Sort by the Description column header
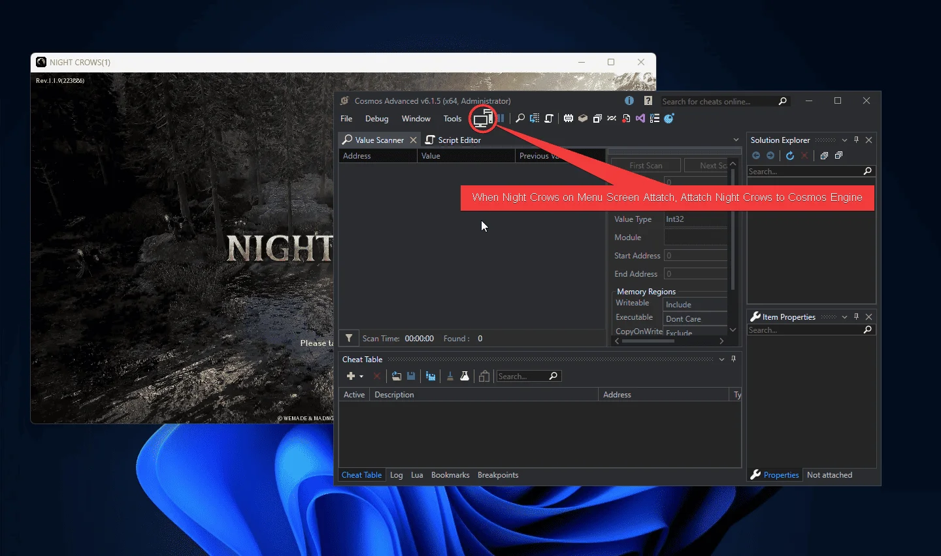The image size is (941, 556). (484, 395)
